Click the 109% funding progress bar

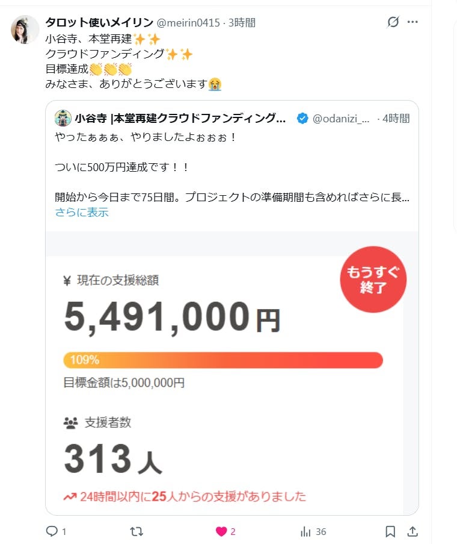(222, 360)
